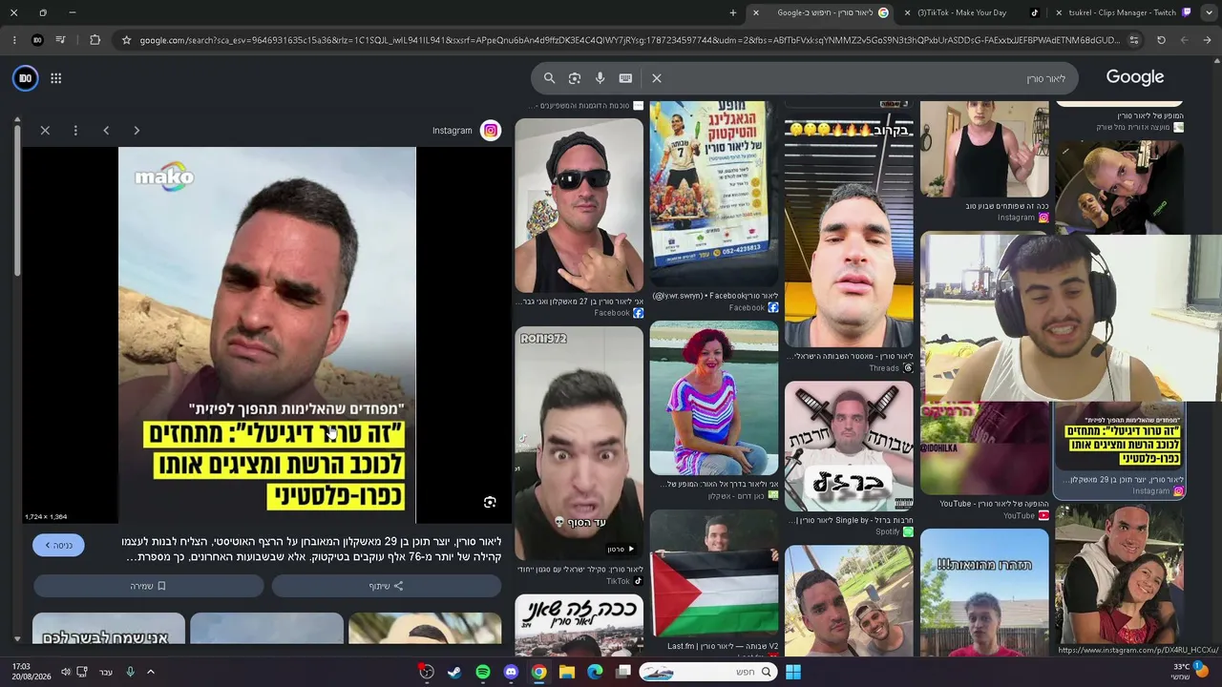Clear the search query with X
The image size is (1222, 687).
(657, 78)
